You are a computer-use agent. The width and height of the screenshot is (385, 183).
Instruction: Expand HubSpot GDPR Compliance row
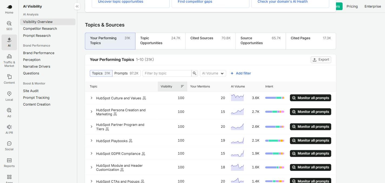[x=91, y=153]
